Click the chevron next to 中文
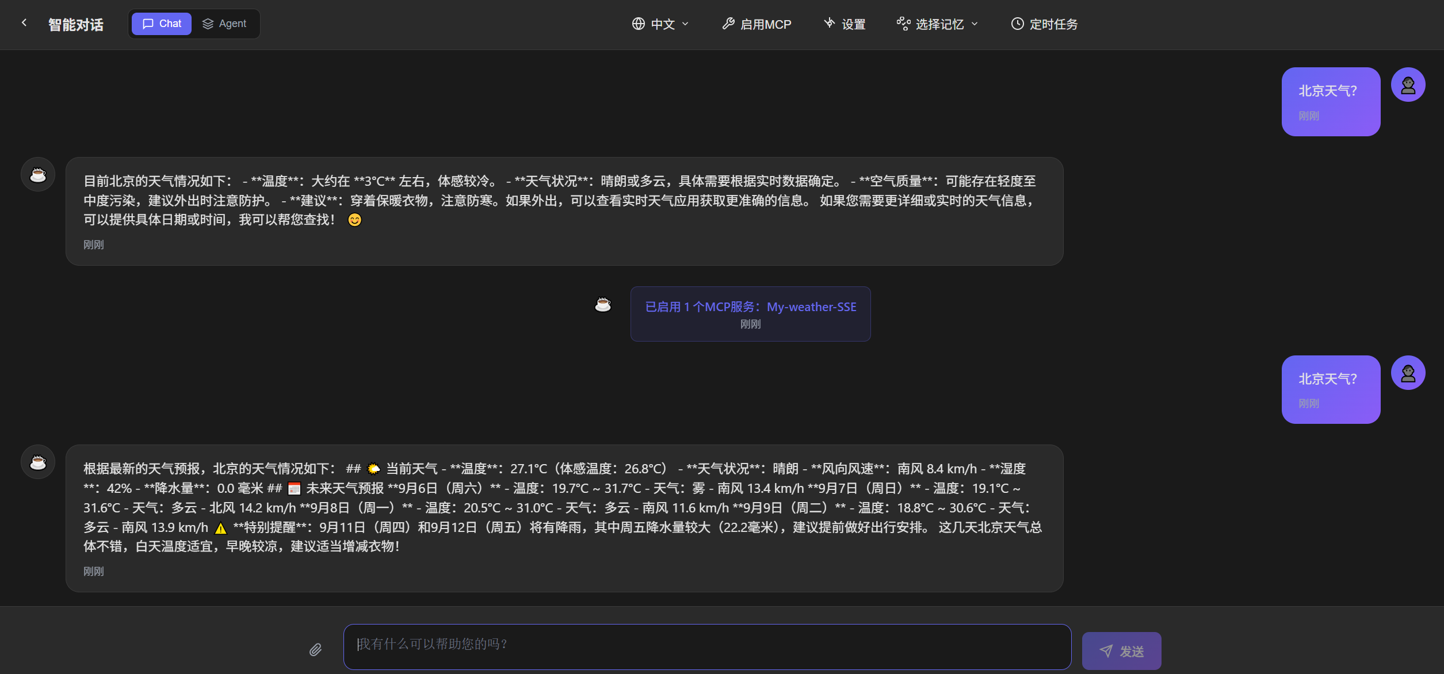1444x674 pixels. coord(685,24)
